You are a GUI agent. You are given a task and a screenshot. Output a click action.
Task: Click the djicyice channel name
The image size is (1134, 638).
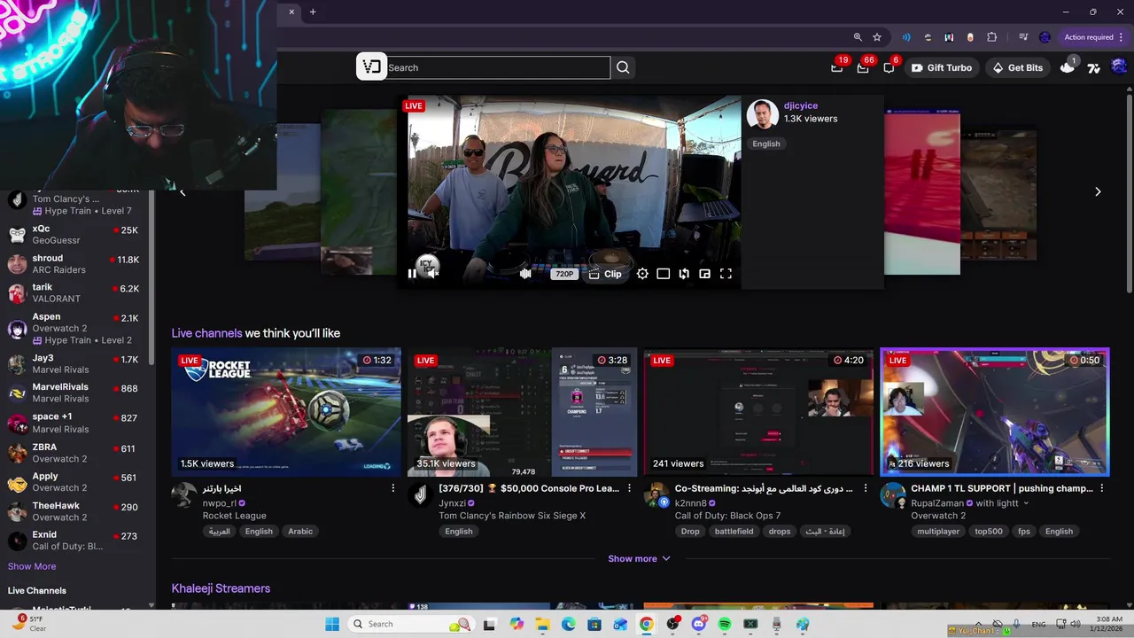coord(801,105)
